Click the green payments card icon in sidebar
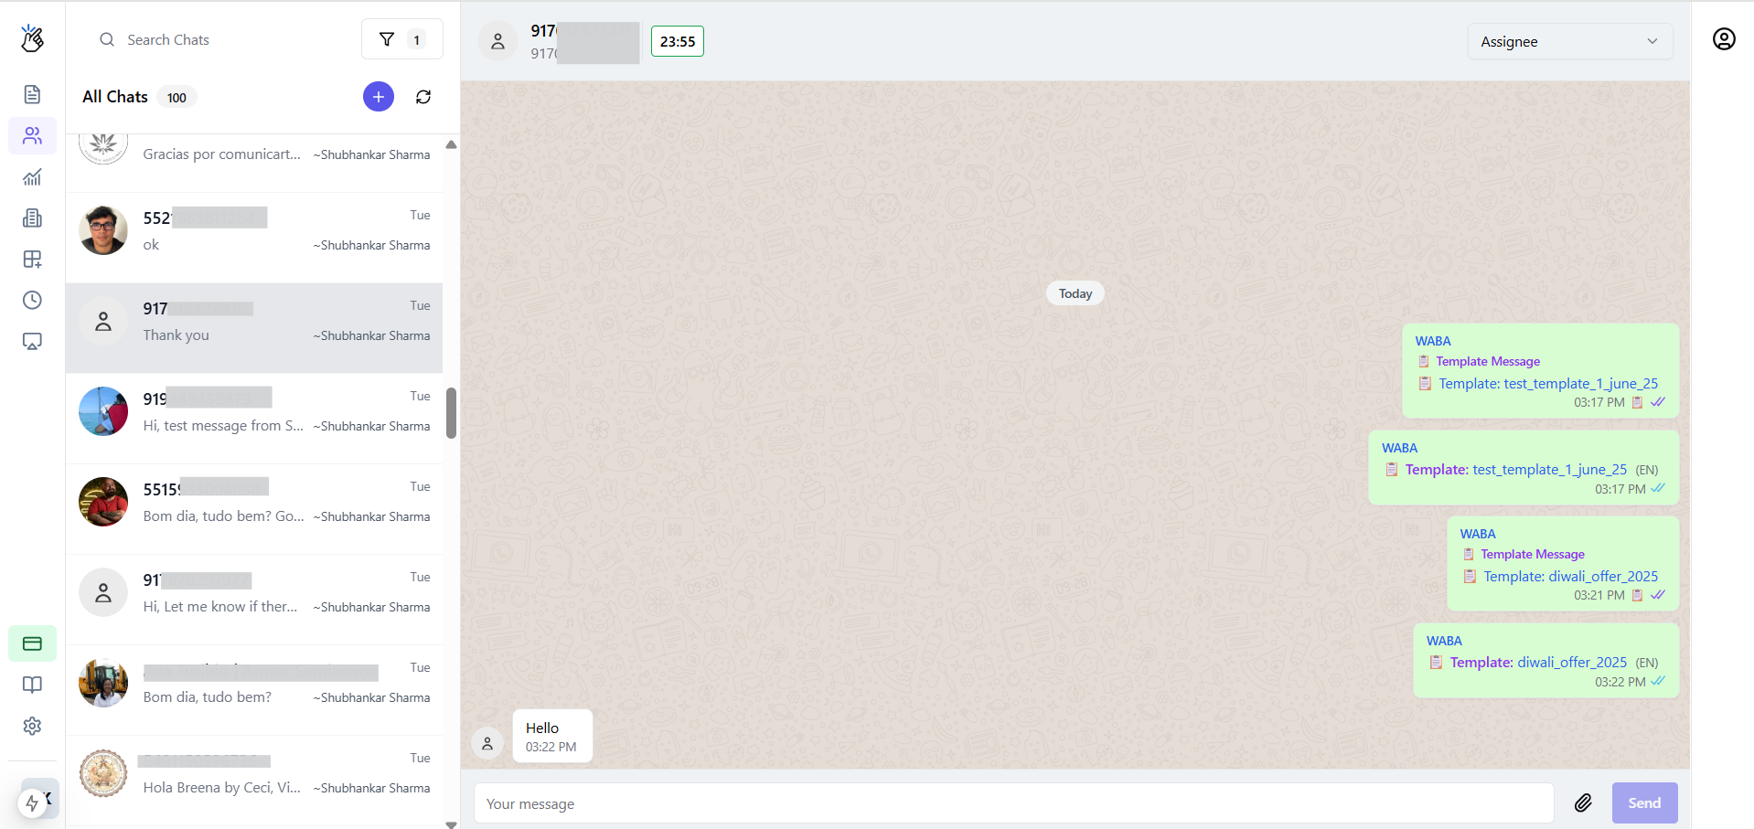 [32, 643]
